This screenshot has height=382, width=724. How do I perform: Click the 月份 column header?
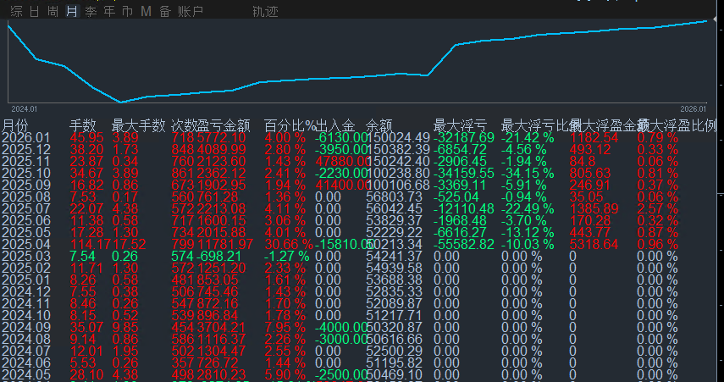(15, 125)
